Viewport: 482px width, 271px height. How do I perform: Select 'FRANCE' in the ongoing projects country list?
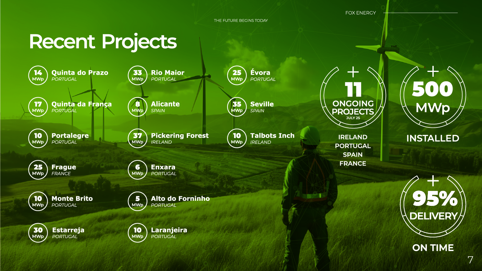[353, 164]
